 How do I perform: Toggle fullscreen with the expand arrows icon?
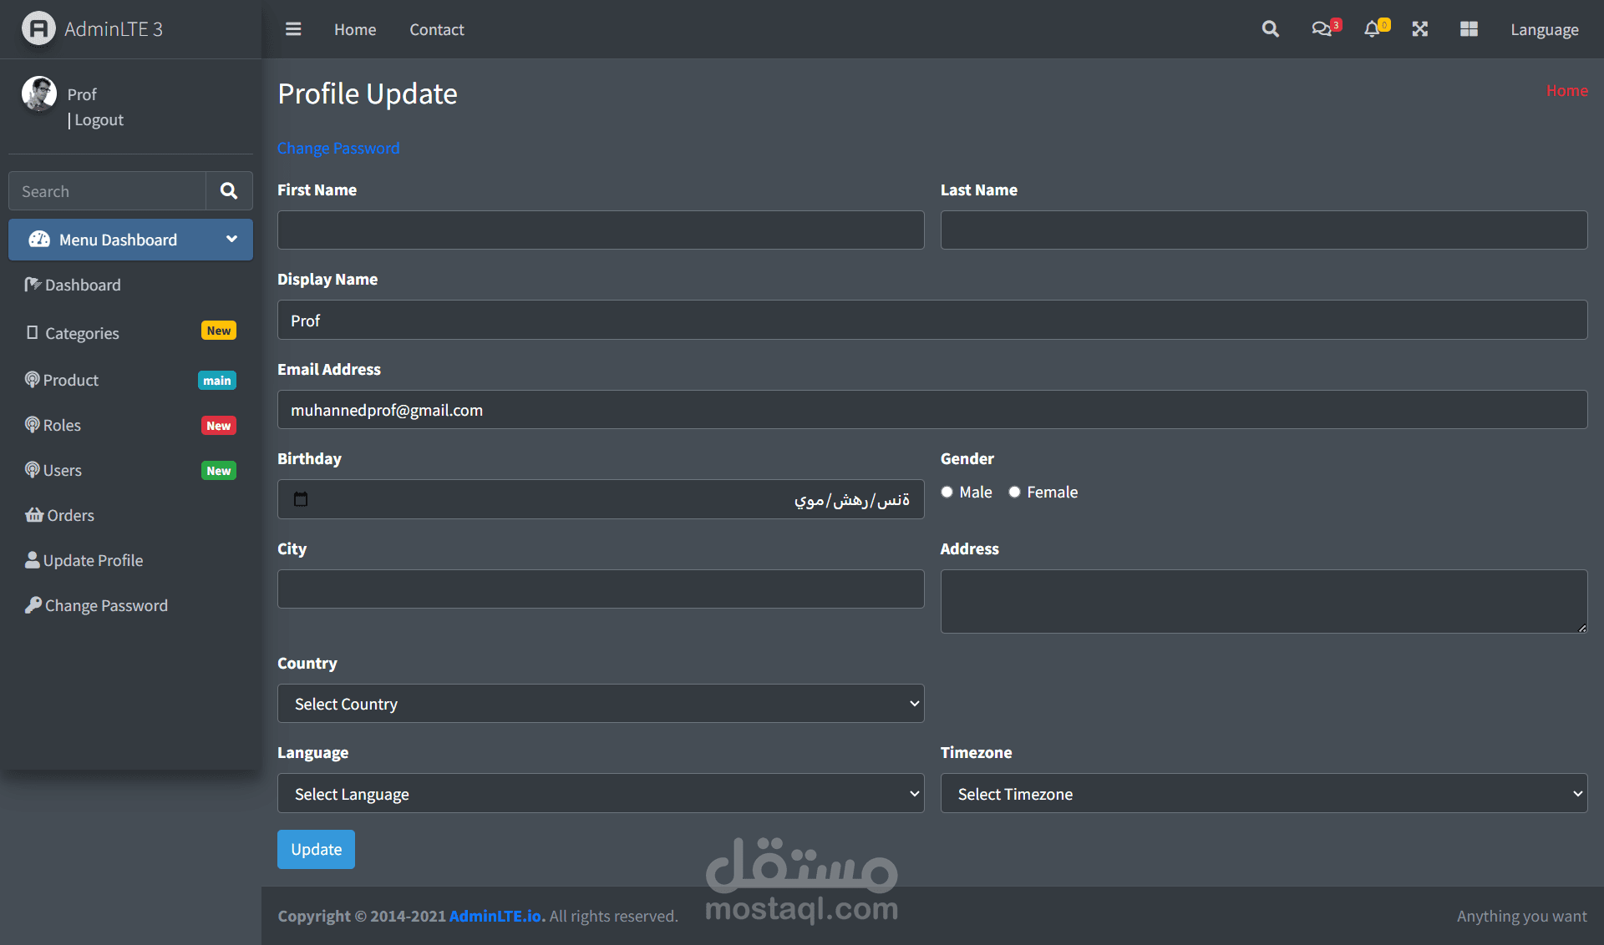pyautogui.click(x=1419, y=29)
